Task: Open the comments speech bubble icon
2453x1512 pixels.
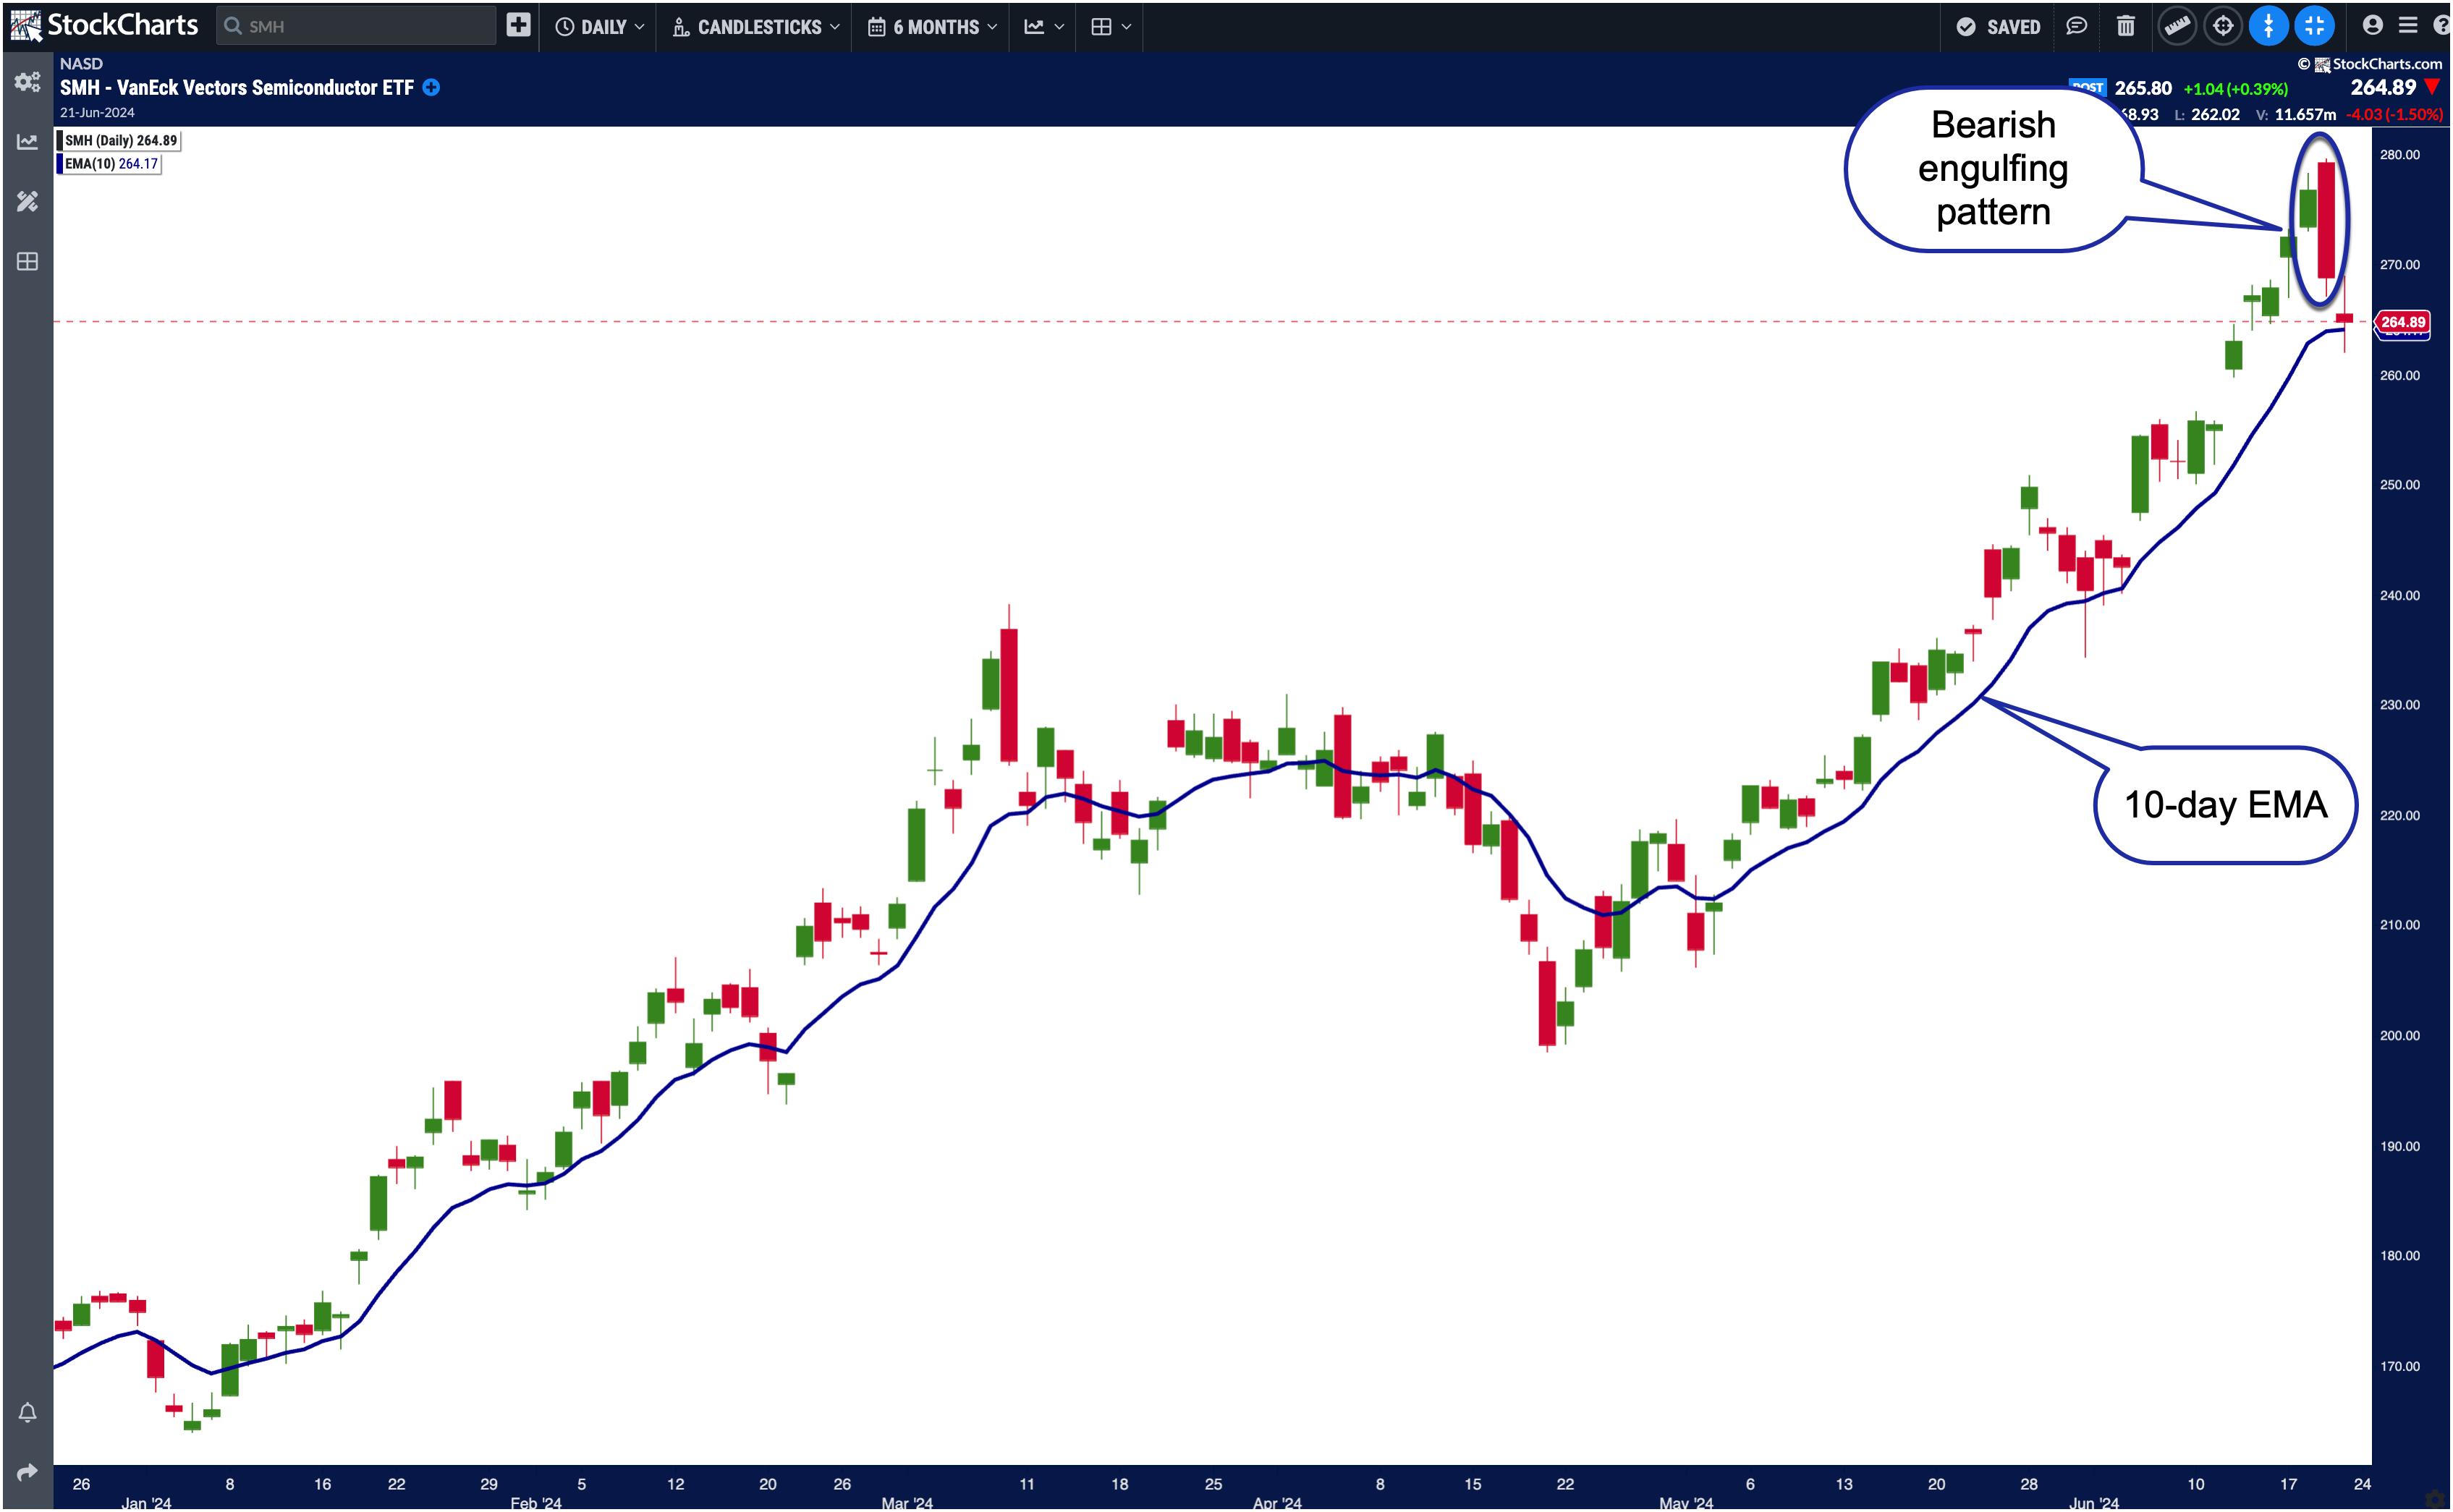Action: tap(2077, 26)
